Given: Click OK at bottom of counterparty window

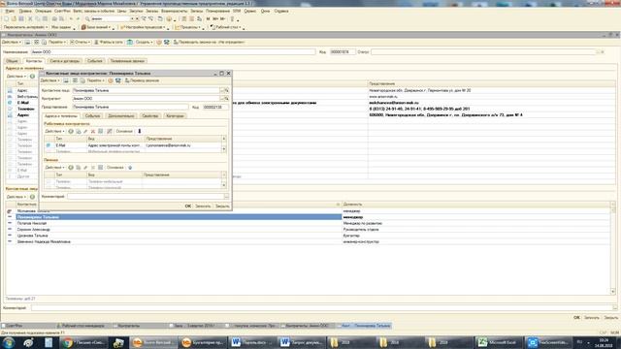Looking at the screenshot, I should 576,317.
